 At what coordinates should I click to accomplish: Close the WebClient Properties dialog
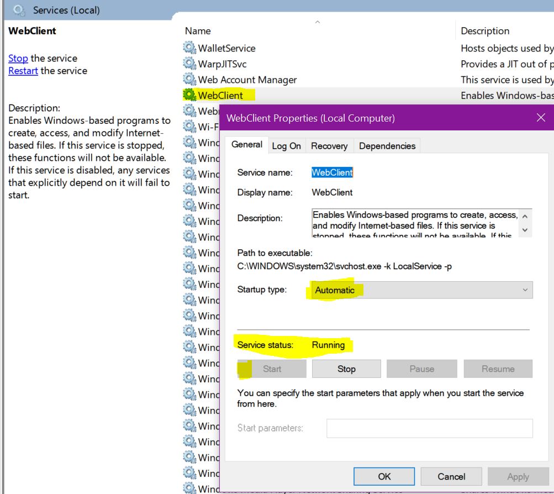[x=541, y=118]
